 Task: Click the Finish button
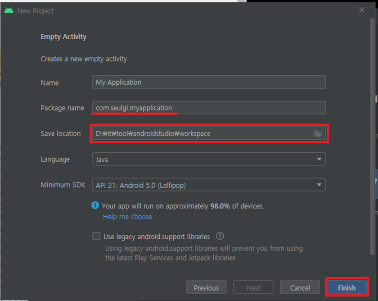[x=346, y=287]
